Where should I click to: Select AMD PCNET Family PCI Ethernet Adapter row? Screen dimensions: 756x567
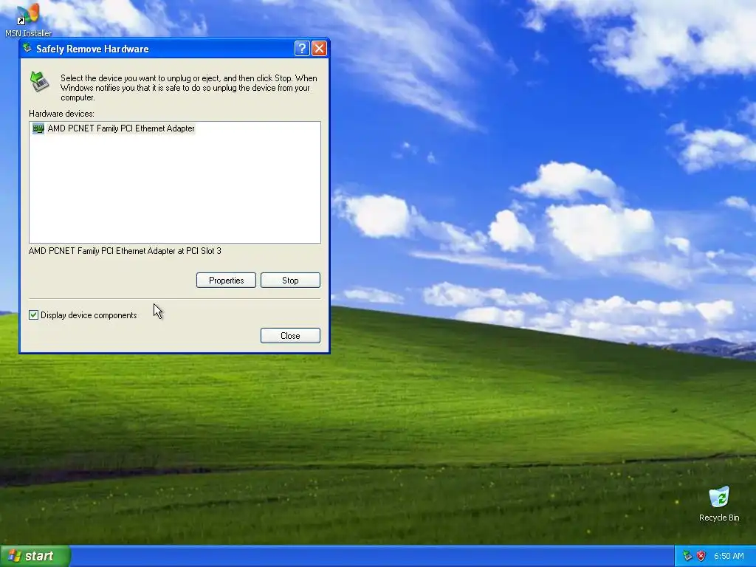(114, 128)
